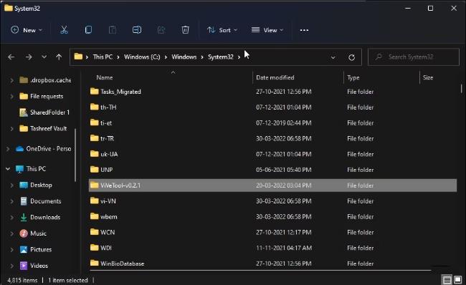
Task: Click the Downloads arrow icon in sidebar
Action: point(24,217)
